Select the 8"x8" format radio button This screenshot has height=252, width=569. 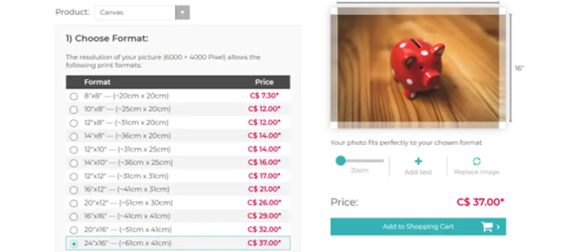coord(73,96)
